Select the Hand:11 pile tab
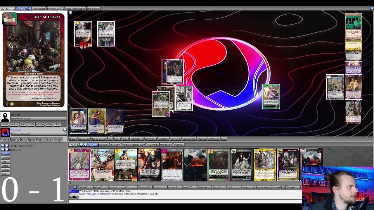 tap(93, 145)
